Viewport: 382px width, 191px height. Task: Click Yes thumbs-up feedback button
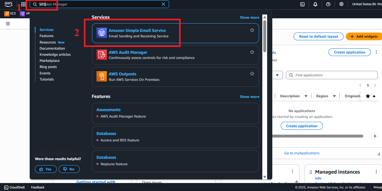(x=46, y=169)
